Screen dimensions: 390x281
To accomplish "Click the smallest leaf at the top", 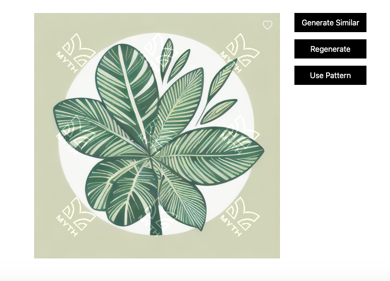I will point(167,59).
